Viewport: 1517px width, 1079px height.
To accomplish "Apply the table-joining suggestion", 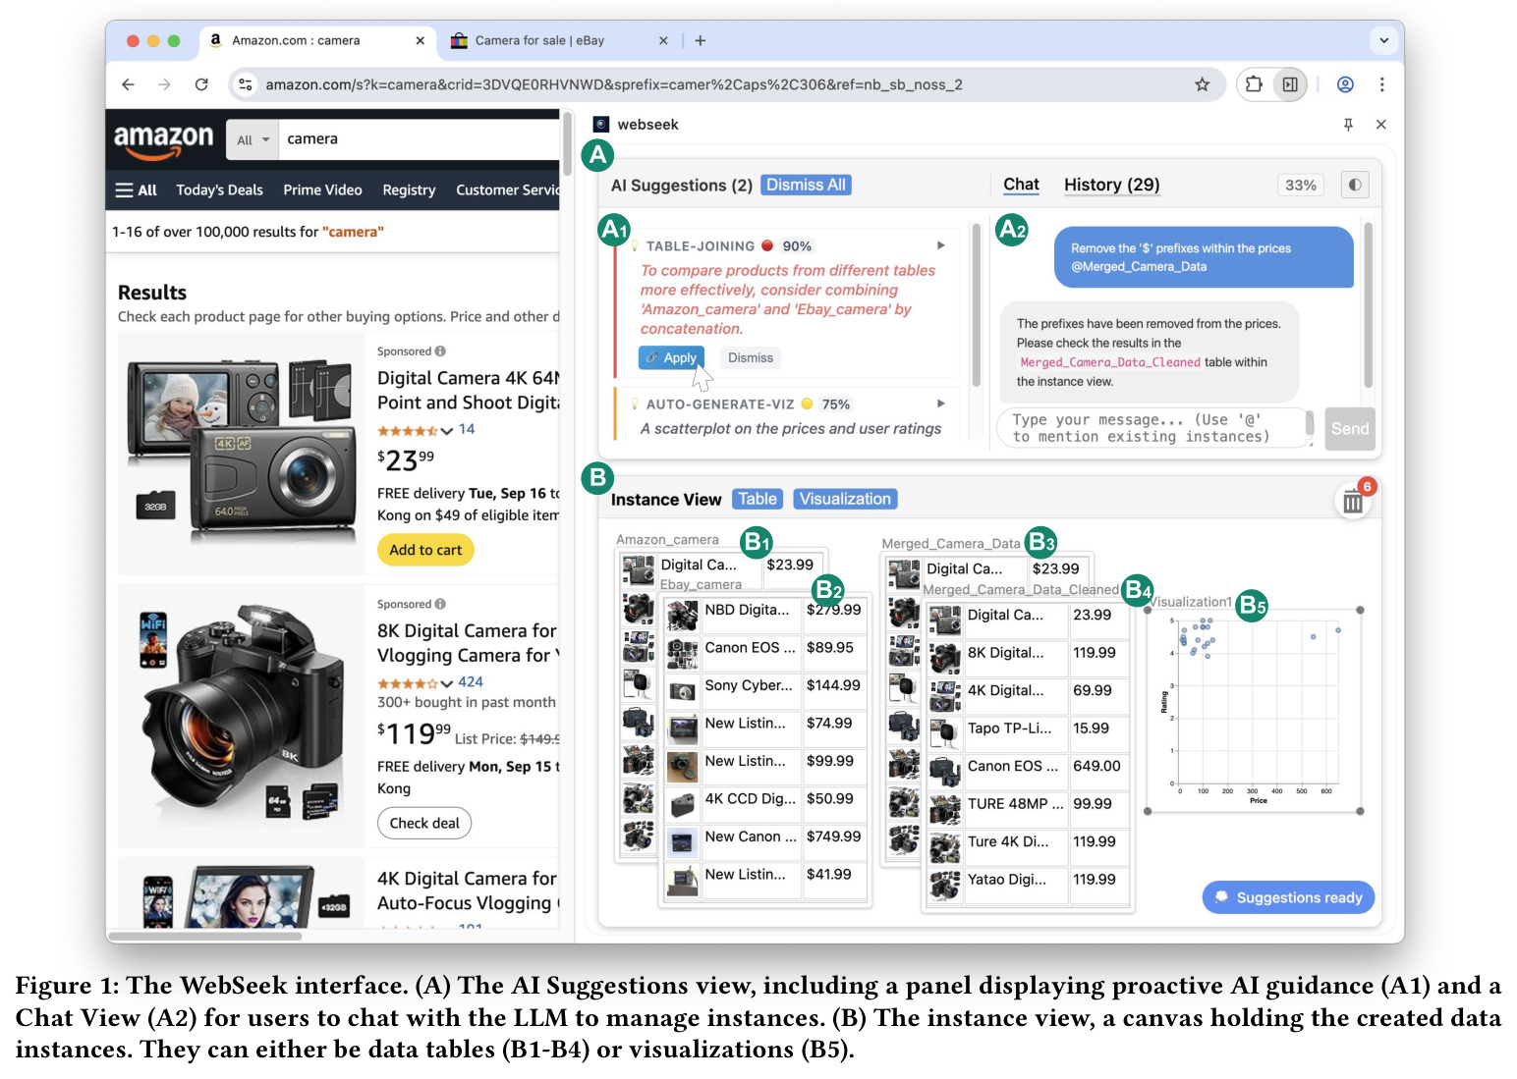I will click(671, 357).
